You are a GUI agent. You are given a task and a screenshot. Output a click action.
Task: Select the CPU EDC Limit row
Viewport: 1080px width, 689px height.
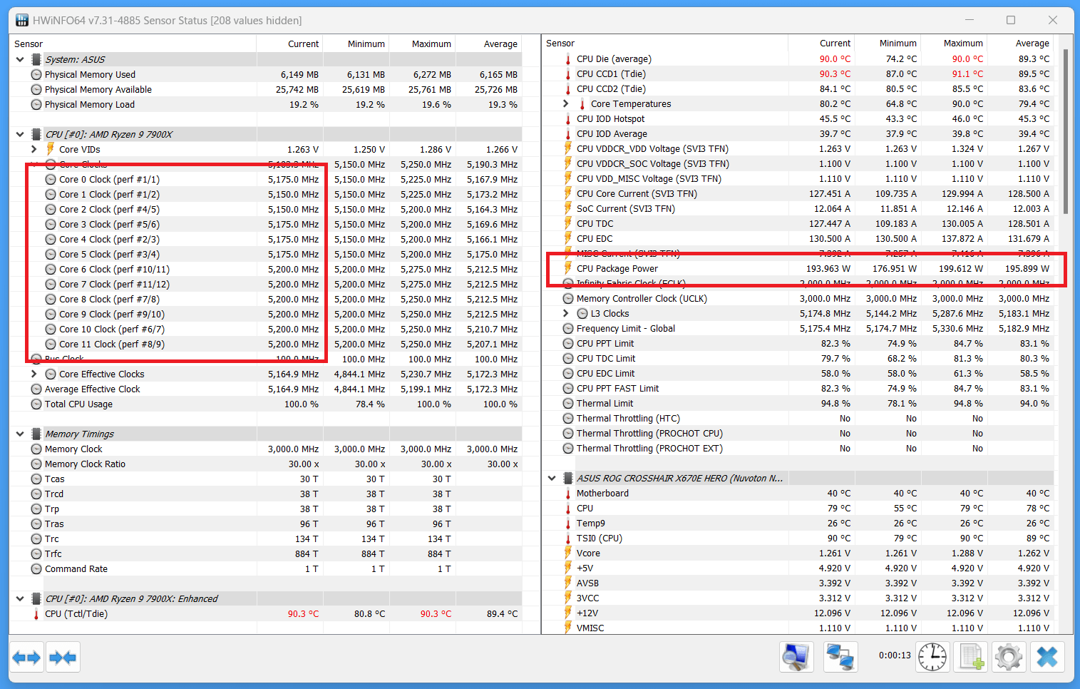798,374
